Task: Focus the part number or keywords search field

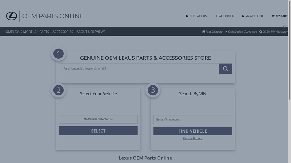Action: pyautogui.click(x=139, y=69)
